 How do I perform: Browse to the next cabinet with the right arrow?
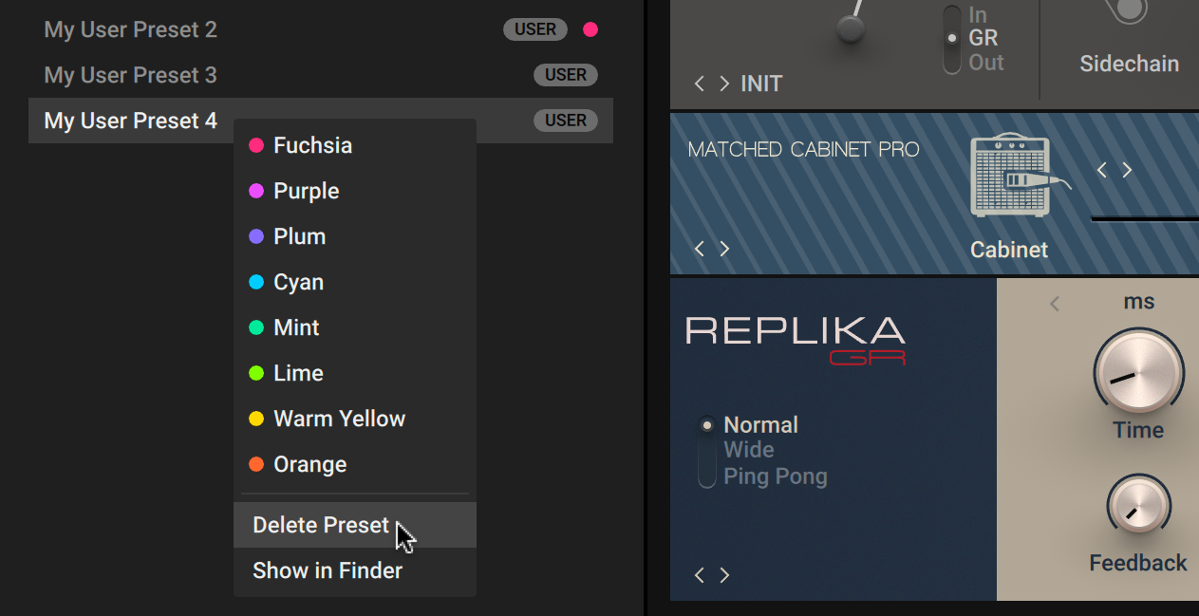click(x=1128, y=171)
